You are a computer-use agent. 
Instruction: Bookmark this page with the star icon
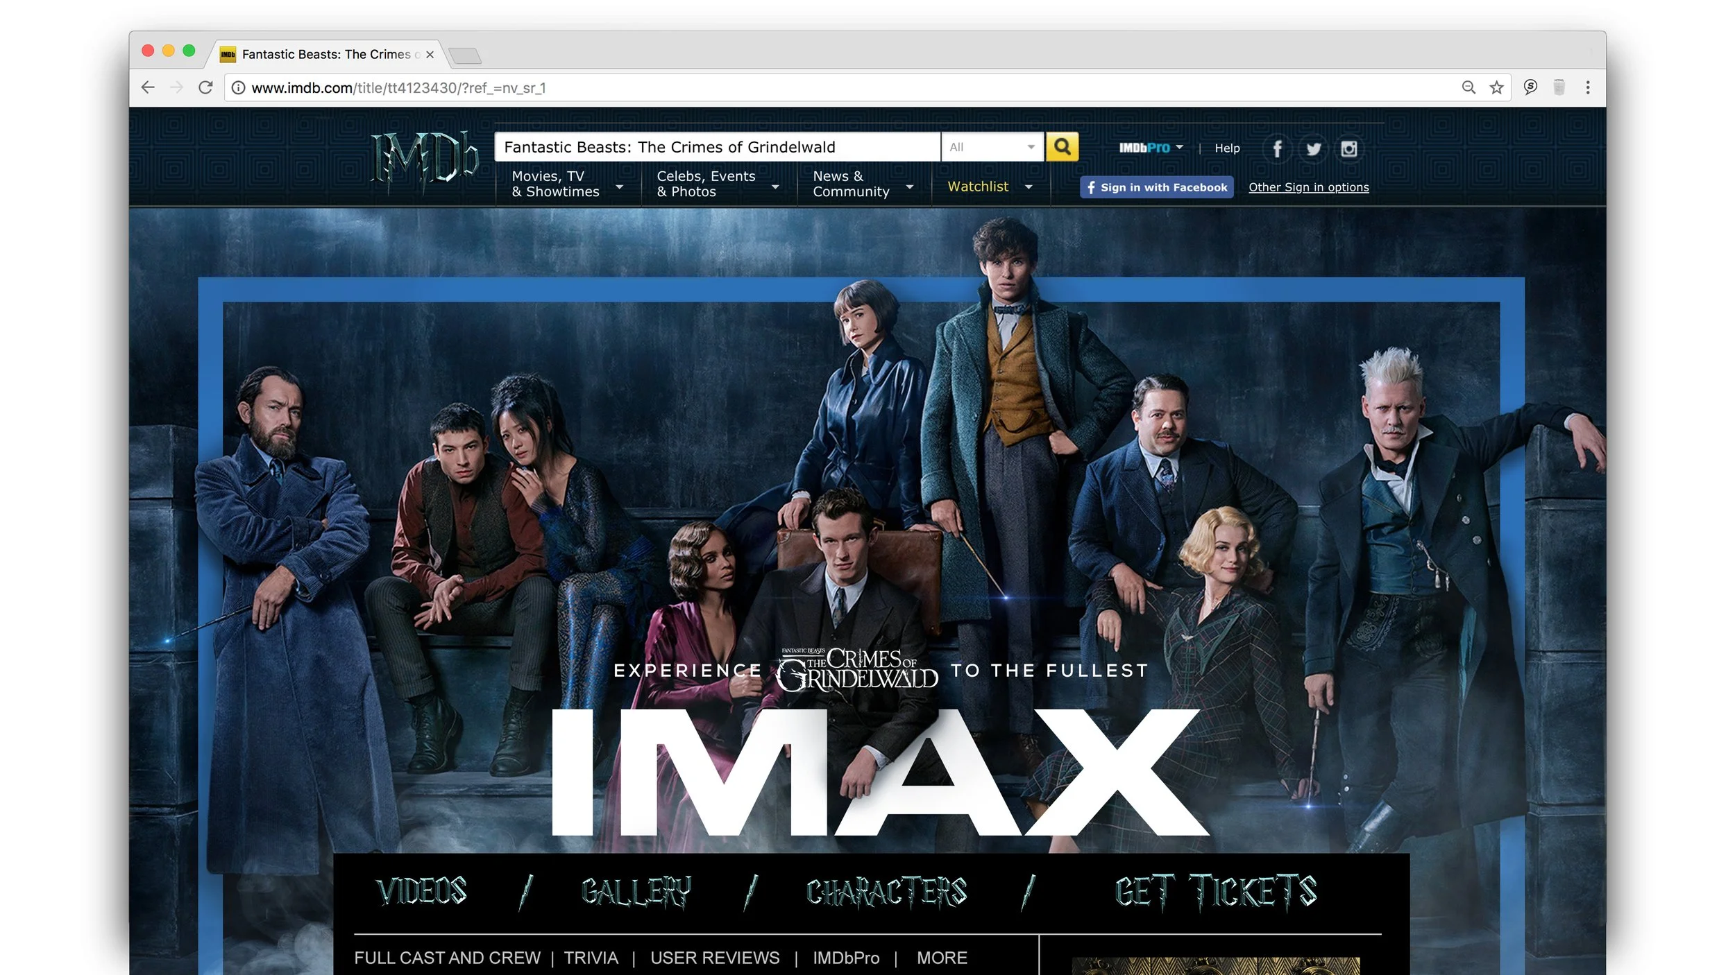click(x=1496, y=87)
